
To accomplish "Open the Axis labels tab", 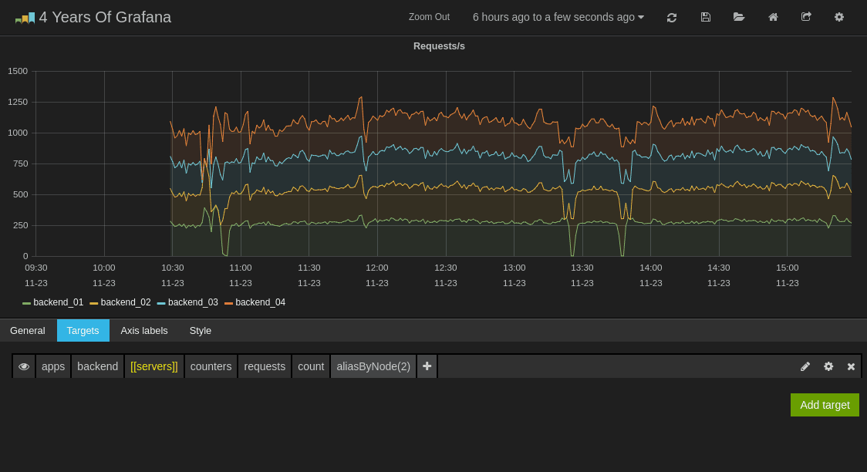I will click(x=144, y=331).
